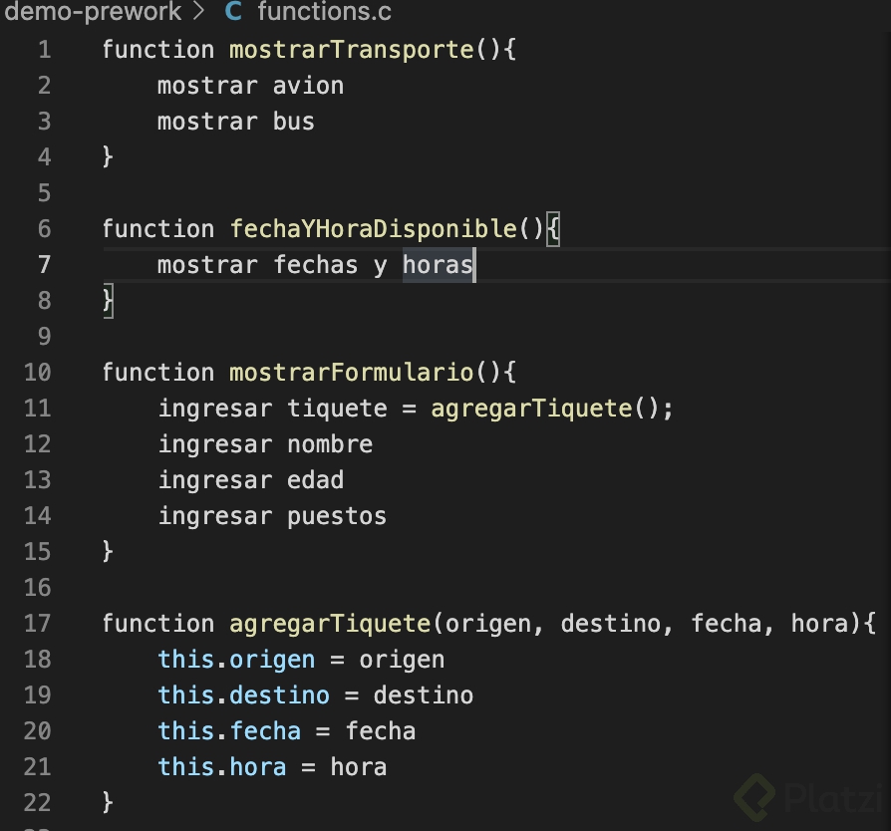
Task: Click the highlighted word horas
Action: pyautogui.click(x=438, y=265)
